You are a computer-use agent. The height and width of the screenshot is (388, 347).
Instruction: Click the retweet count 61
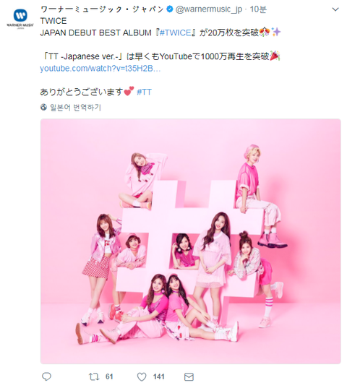109,377
